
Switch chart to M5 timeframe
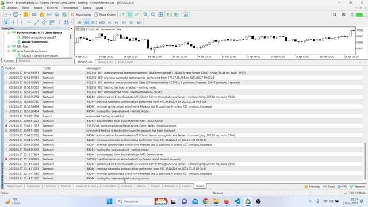(x=87, y=22)
